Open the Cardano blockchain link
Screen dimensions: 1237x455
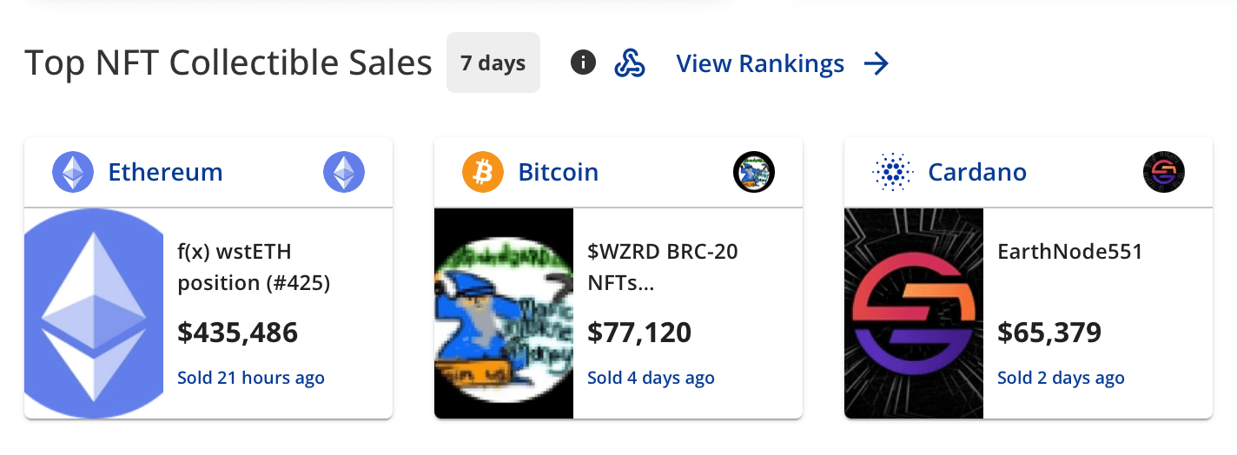pyautogui.click(x=977, y=172)
